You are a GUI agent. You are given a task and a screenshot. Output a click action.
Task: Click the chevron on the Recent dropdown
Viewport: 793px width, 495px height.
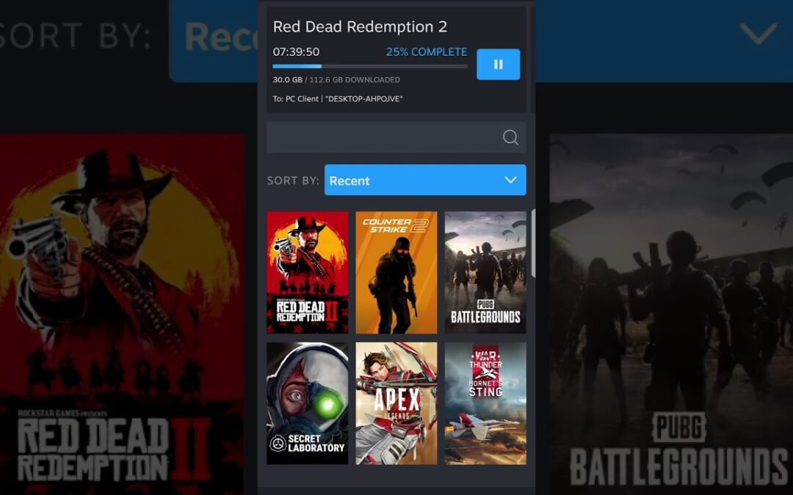click(x=511, y=180)
